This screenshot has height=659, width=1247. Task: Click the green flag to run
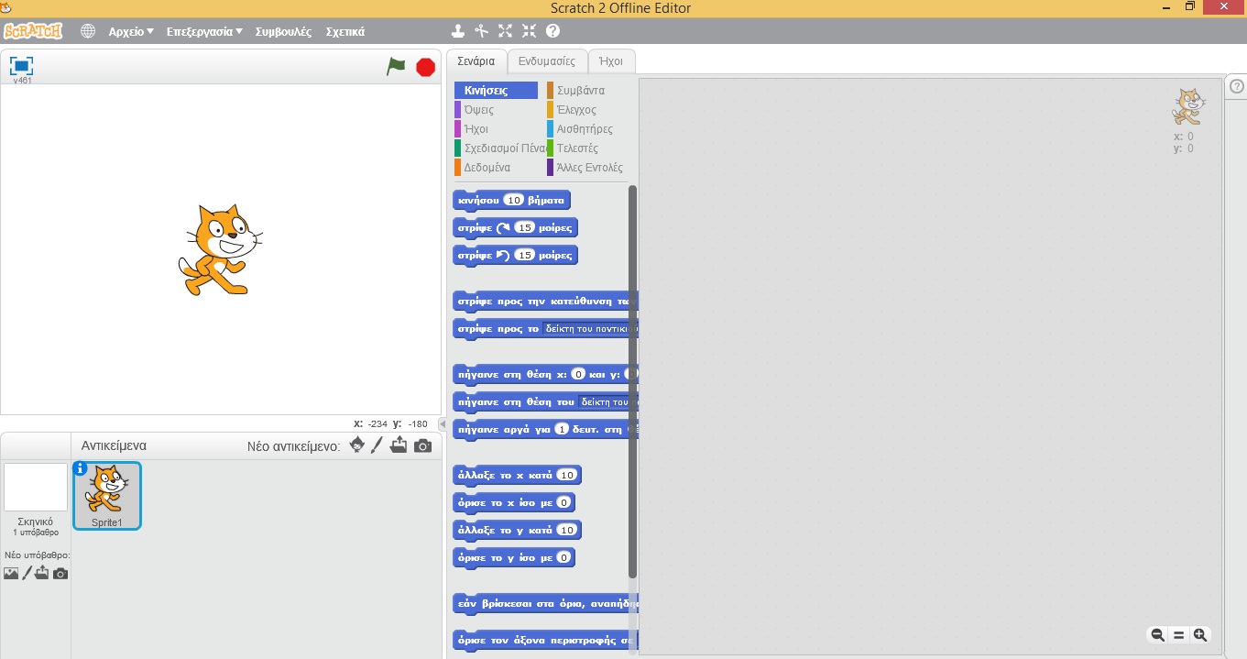(x=396, y=67)
